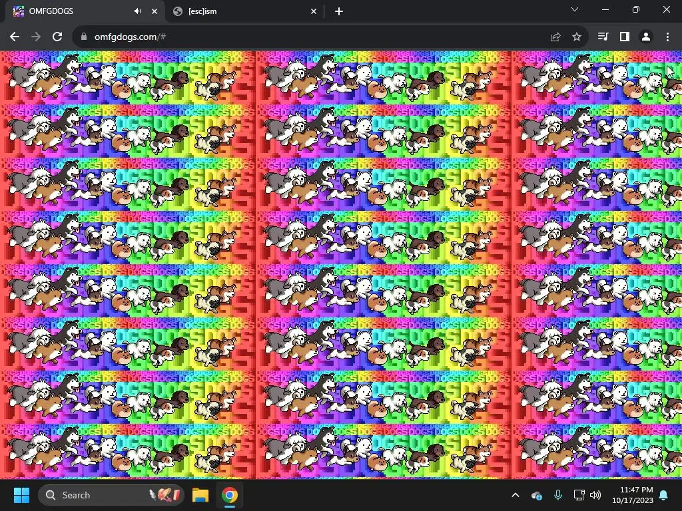Close the OMFGDOGS tab
The width and height of the screenshot is (682, 511).
click(155, 11)
